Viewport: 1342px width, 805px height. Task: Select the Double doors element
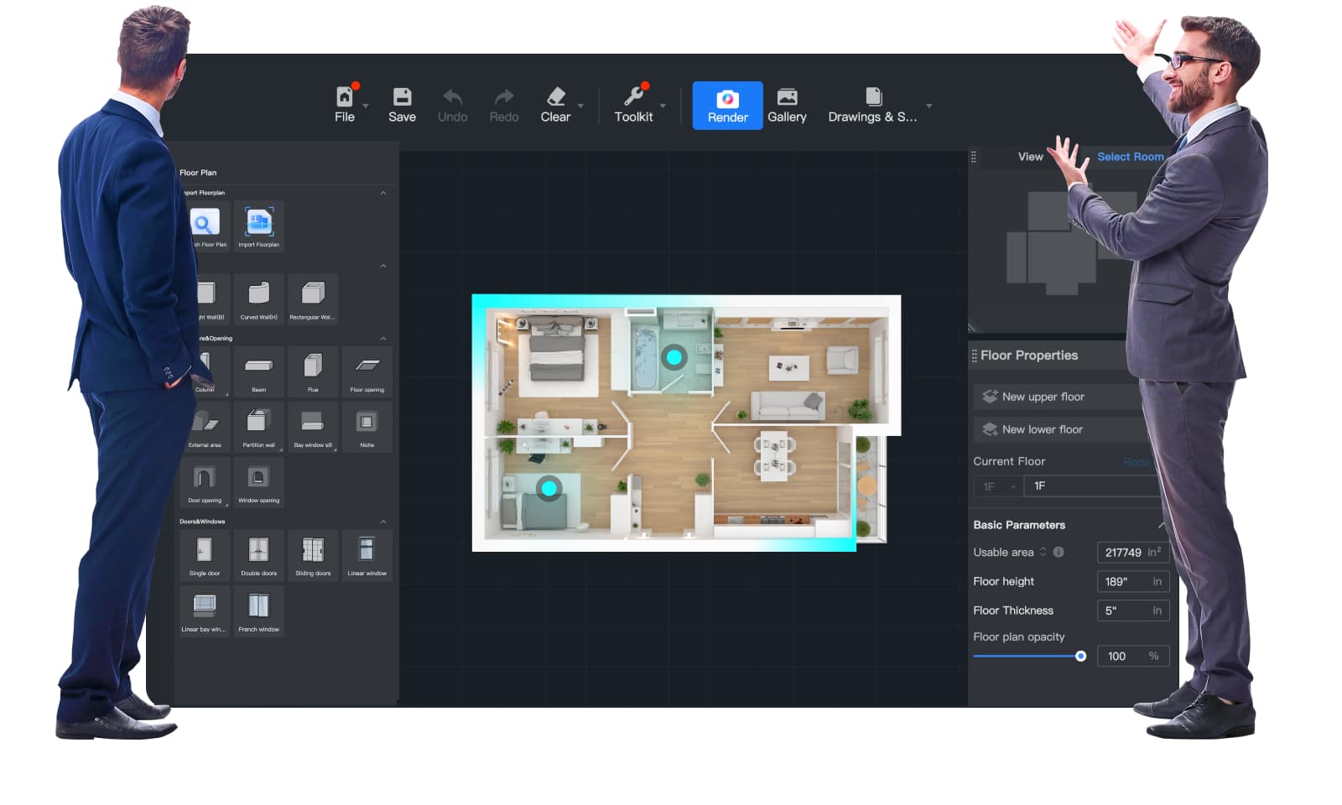coord(258,555)
